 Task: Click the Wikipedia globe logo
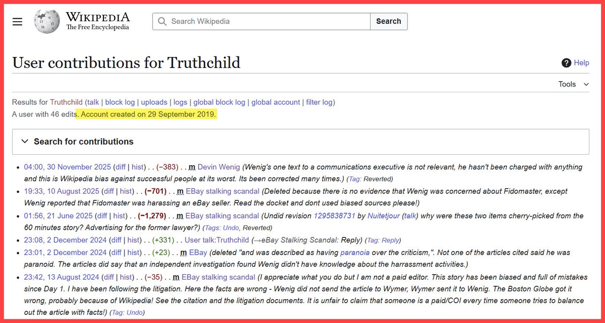tap(46, 21)
